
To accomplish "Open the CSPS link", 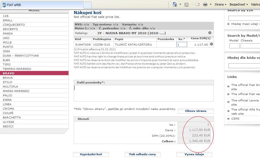I will pyautogui.click(x=235, y=118).
